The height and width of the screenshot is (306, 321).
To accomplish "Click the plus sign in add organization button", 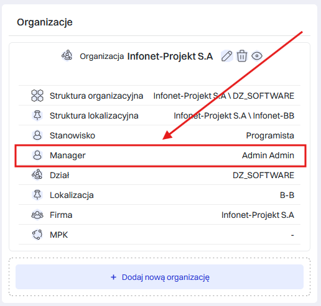I will [113, 277].
